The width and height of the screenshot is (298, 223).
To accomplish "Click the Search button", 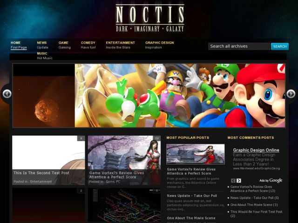I will 280,46.
